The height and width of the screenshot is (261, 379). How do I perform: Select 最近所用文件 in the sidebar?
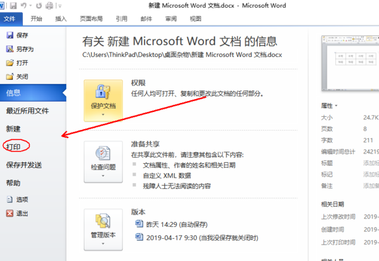[27, 111]
